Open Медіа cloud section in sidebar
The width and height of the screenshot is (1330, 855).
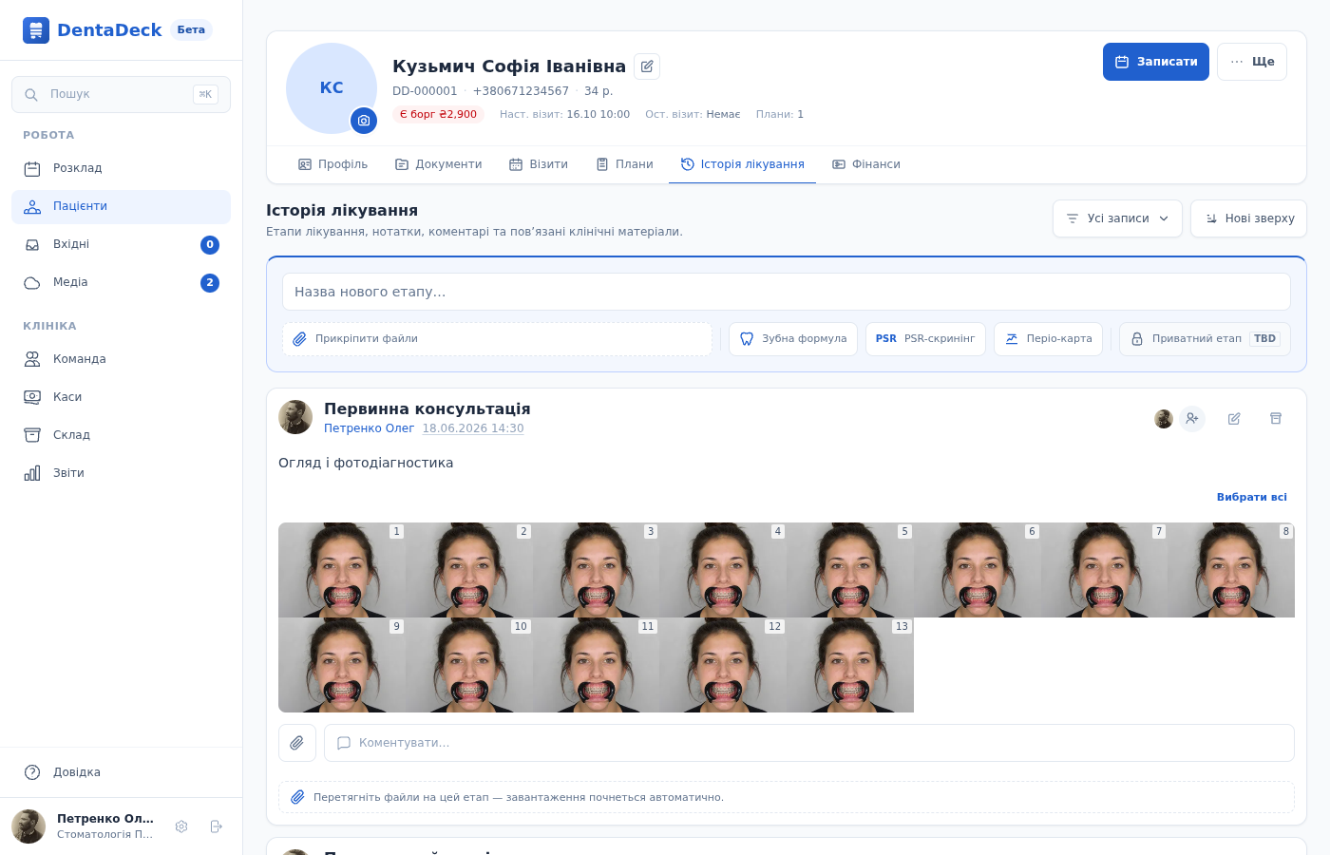(x=121, y=282)
